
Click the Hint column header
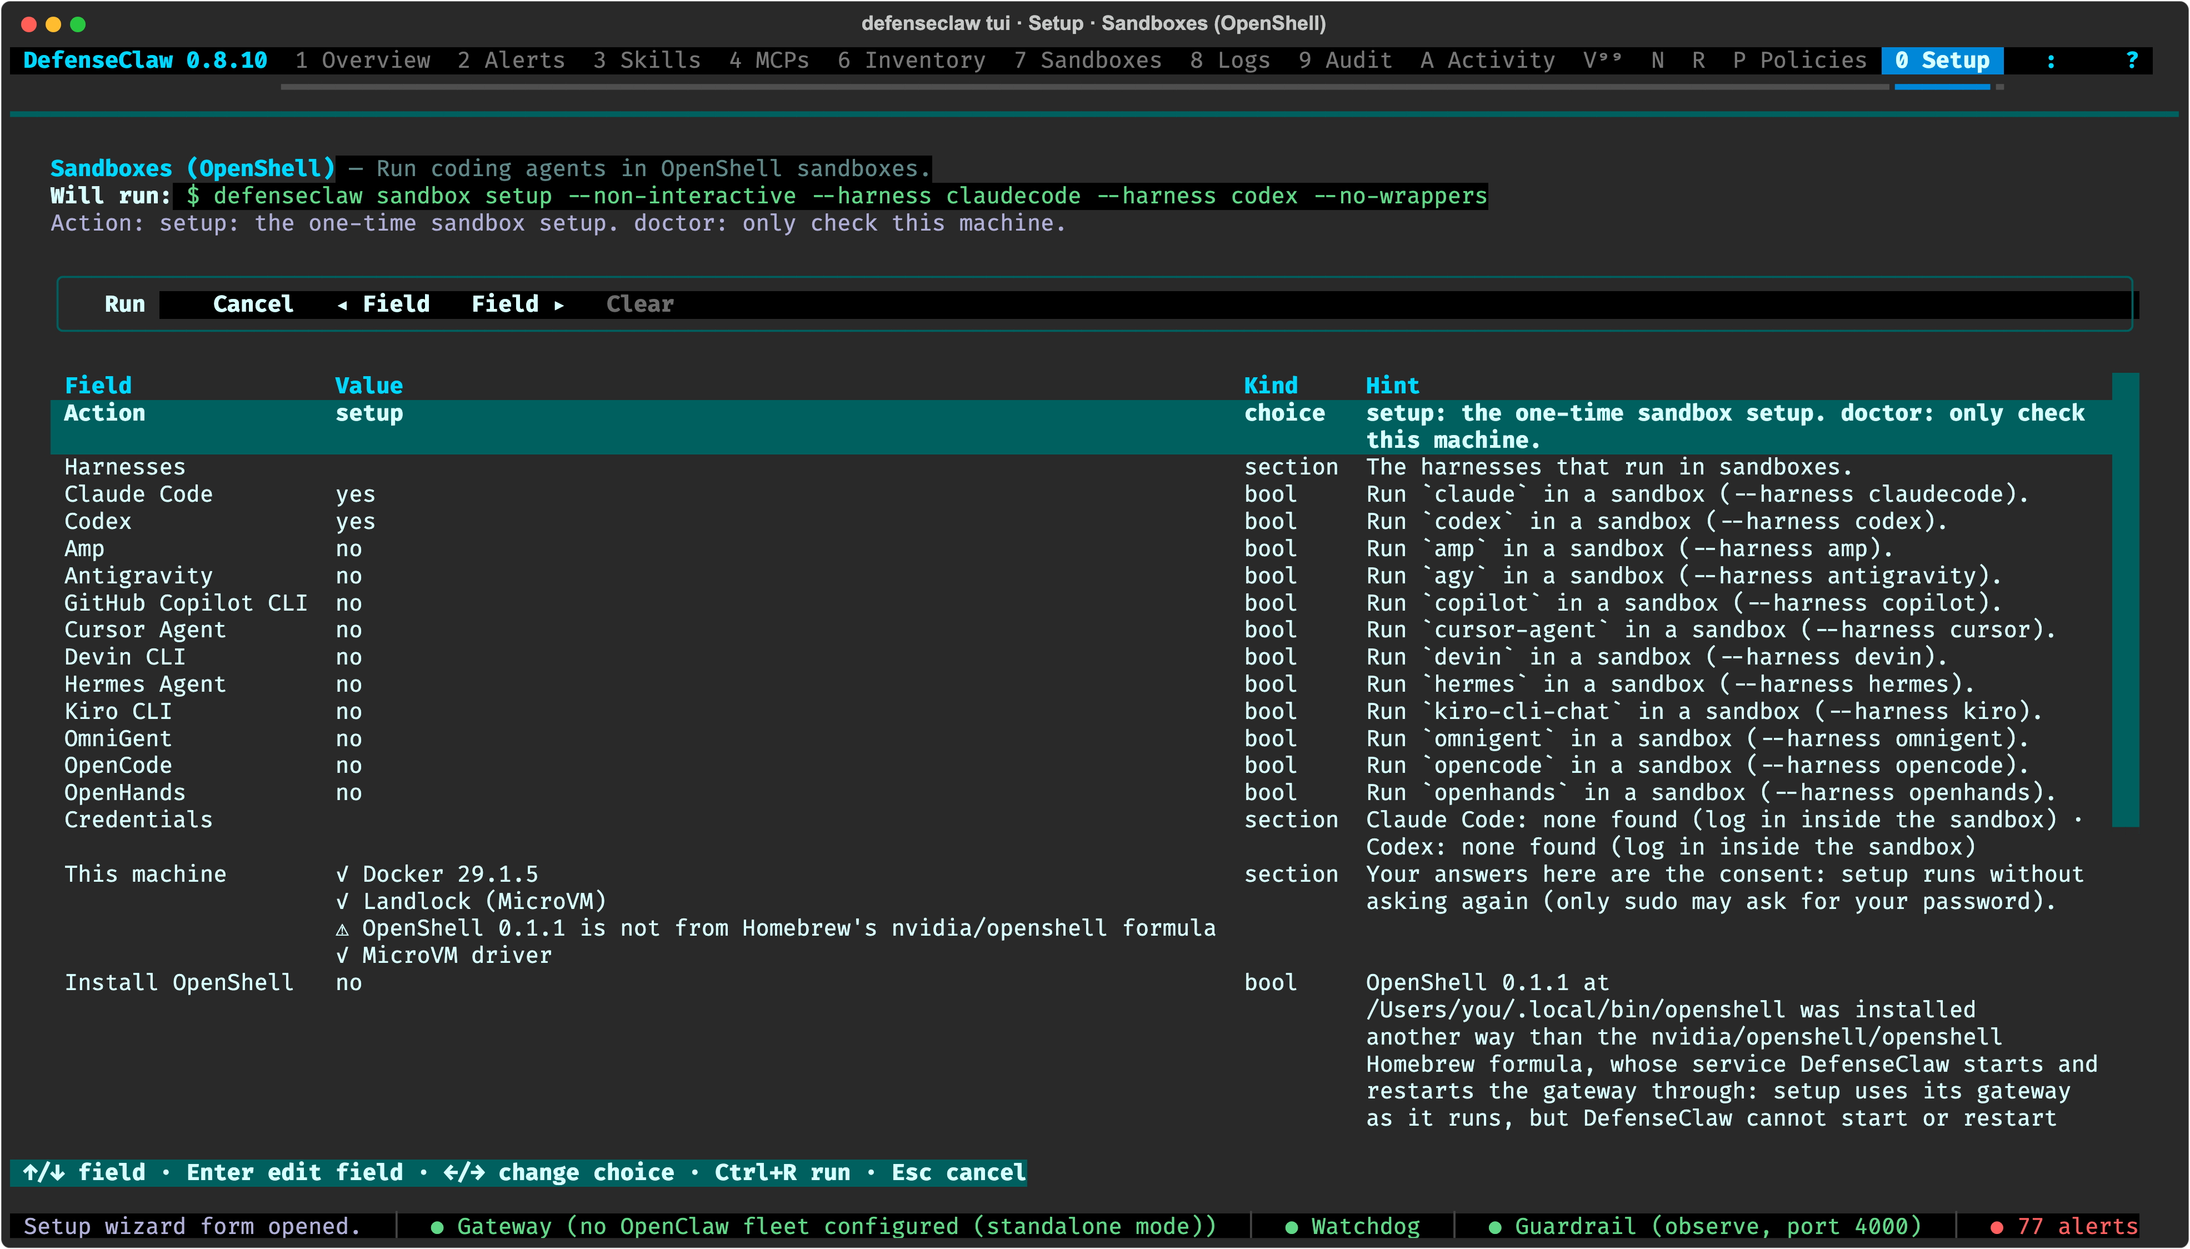[1393, 385]
